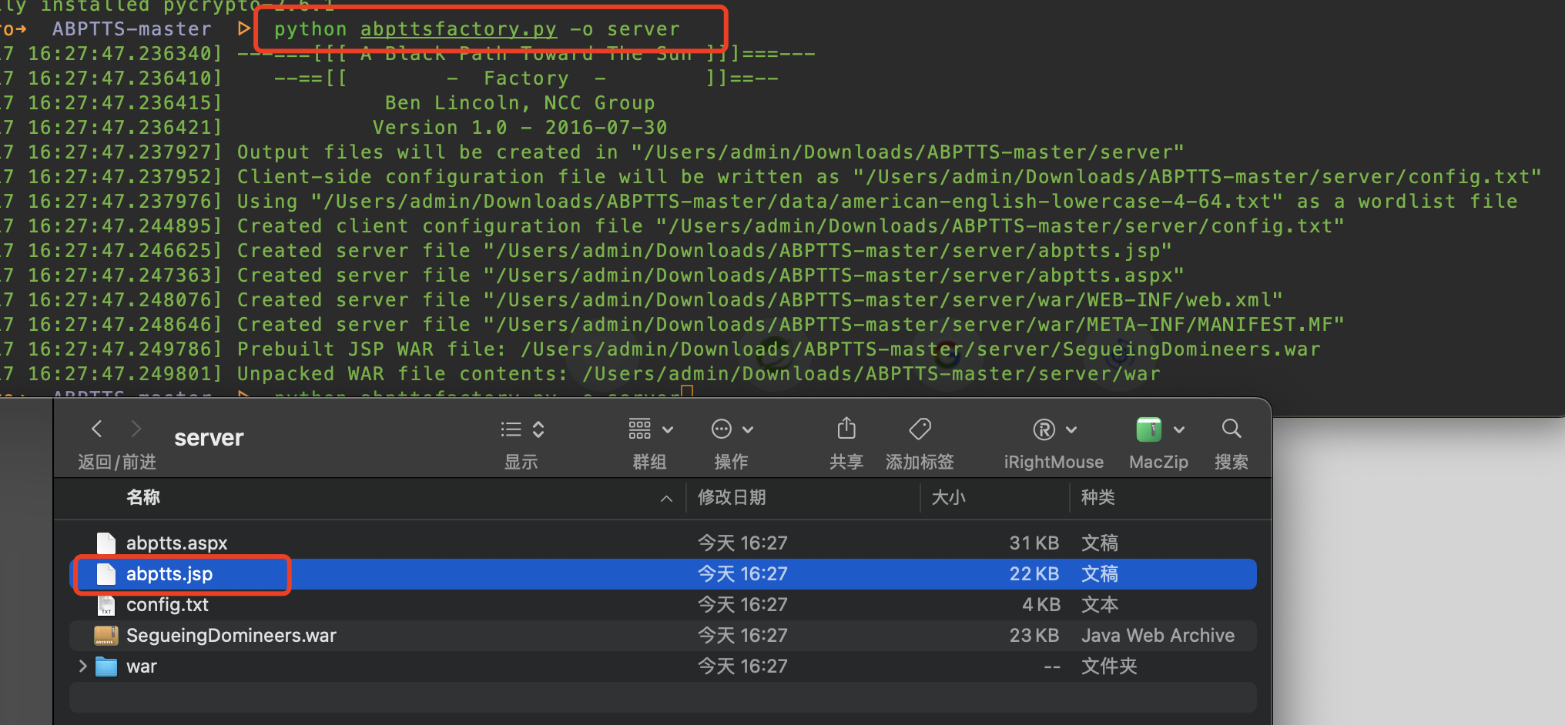Click the terminal prompt arrow before python

244,28
